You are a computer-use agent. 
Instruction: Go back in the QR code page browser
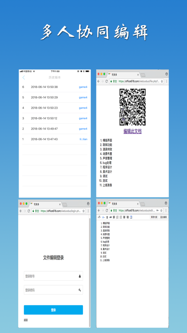[99, 81]
